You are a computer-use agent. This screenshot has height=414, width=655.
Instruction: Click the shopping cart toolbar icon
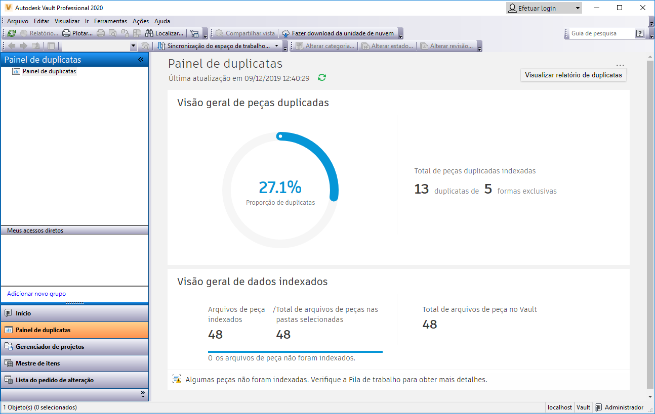pos(194,33)
